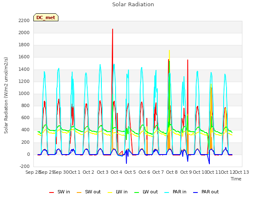Click the -200 y-axis tick label
The image size is (267, 200).
click(25, 167)
